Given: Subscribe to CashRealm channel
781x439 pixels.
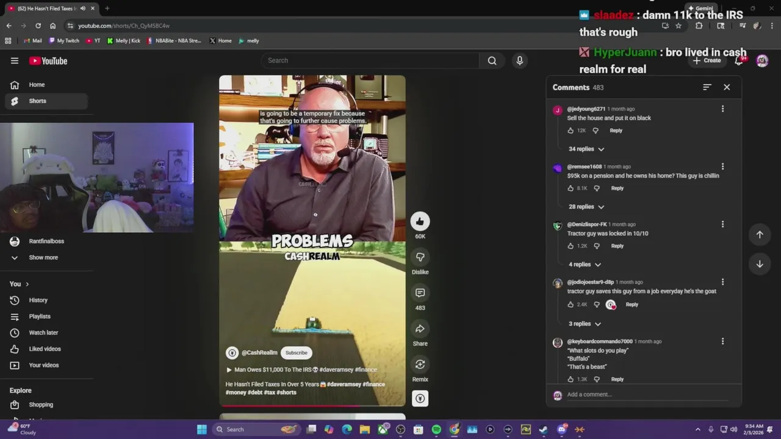Looking at the screenshot, I should click(296, 352).
